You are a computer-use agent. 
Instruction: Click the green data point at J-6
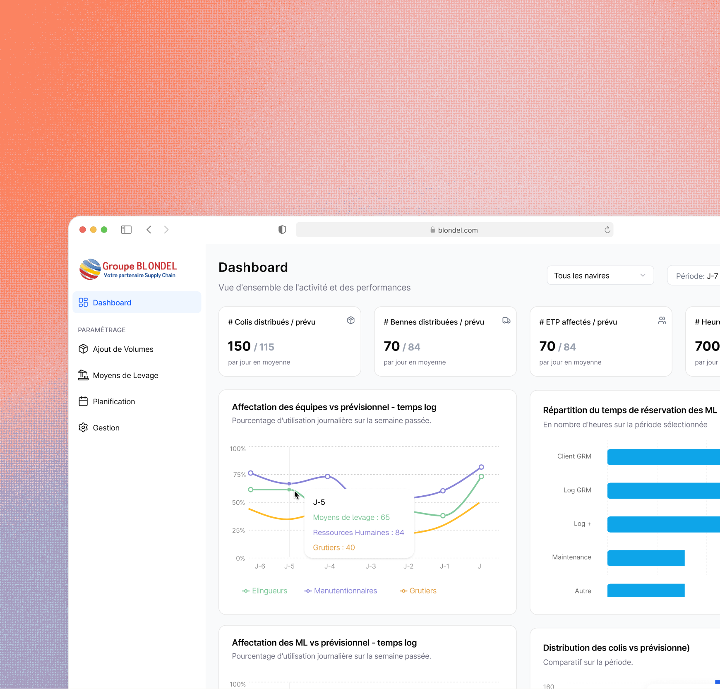point(251,490)
